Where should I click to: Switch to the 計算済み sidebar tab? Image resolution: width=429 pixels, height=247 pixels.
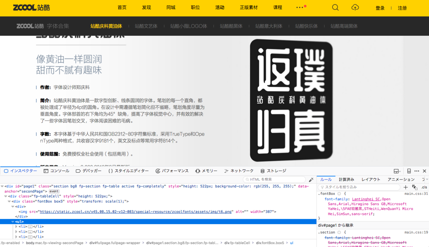[x=346, y=179]
